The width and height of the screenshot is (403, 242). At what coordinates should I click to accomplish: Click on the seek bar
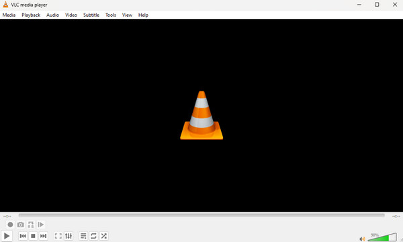[201, 216]
